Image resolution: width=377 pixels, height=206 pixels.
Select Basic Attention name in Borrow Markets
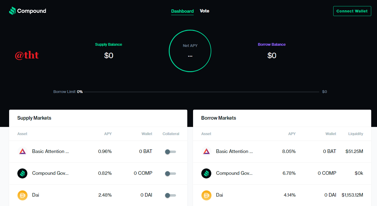click(234, 151)
